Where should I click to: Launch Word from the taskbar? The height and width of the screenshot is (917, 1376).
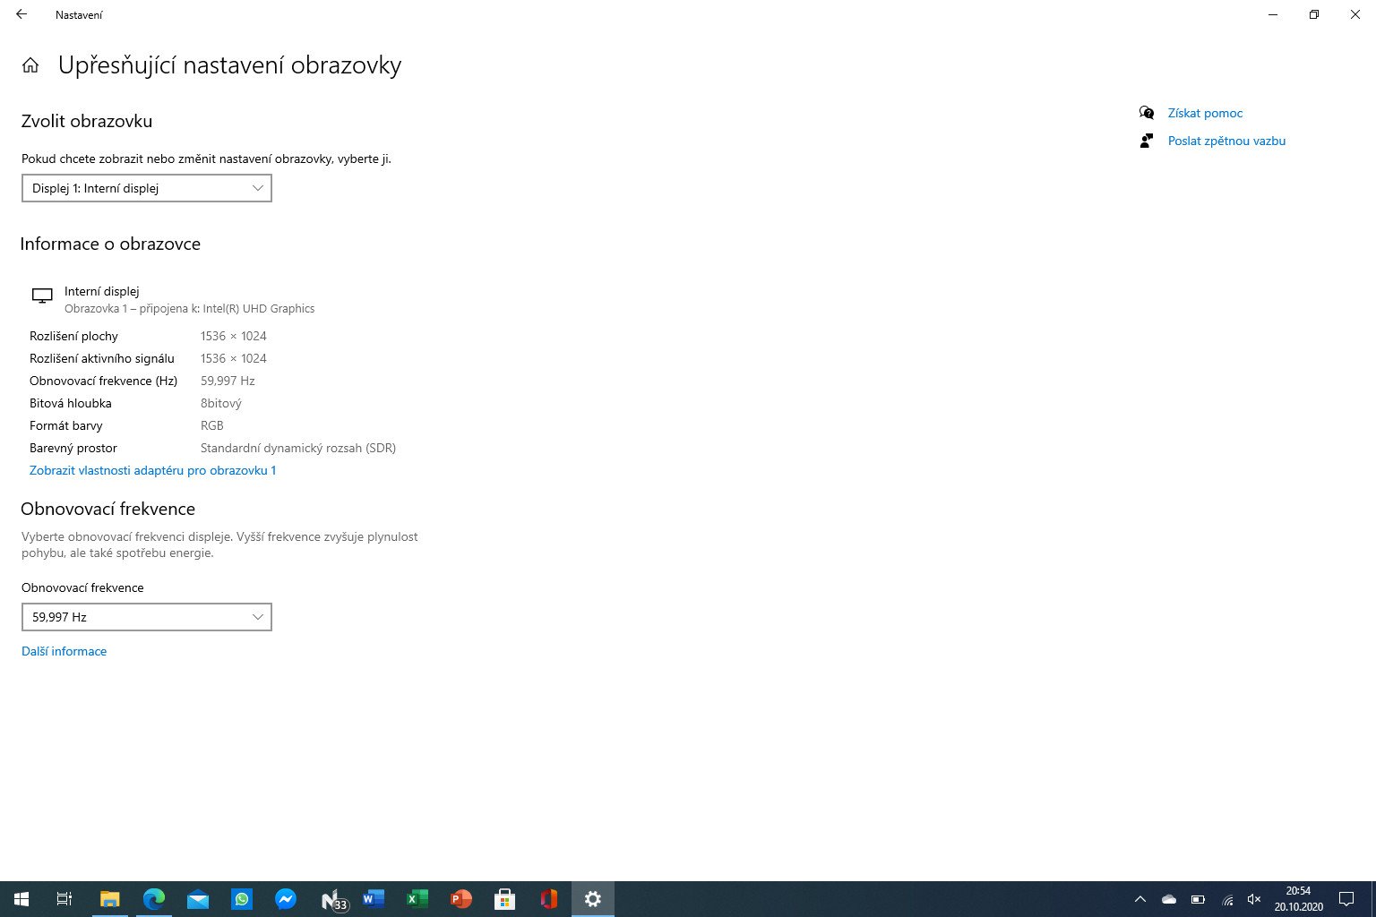373,899
